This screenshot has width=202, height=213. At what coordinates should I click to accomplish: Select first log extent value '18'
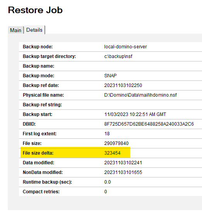(107, 134)
